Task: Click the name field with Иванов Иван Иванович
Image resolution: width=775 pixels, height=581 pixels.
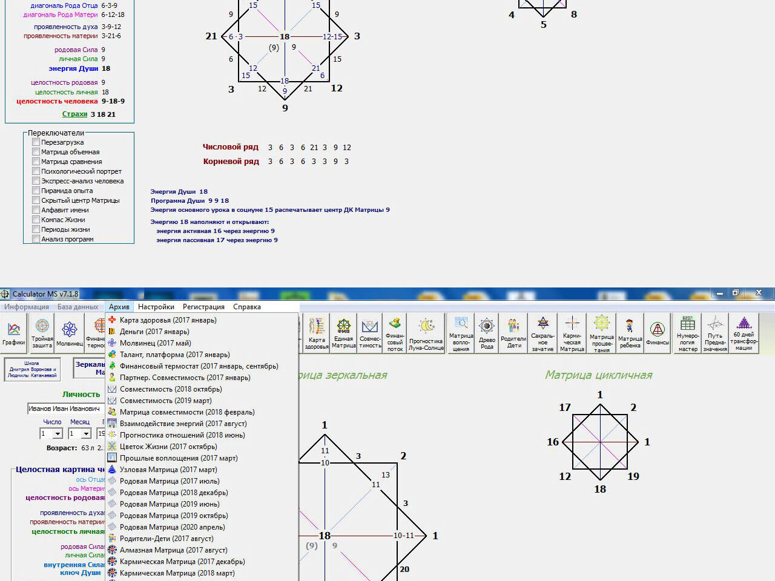Action: (64, 409)
